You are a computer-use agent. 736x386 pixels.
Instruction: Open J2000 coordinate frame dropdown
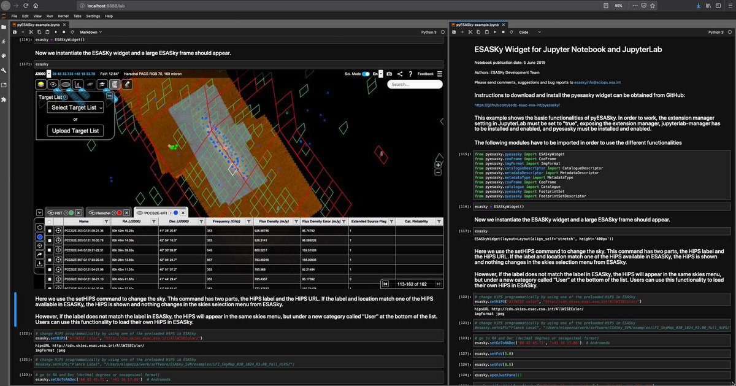pyautogui.click(x=49, y=74)
